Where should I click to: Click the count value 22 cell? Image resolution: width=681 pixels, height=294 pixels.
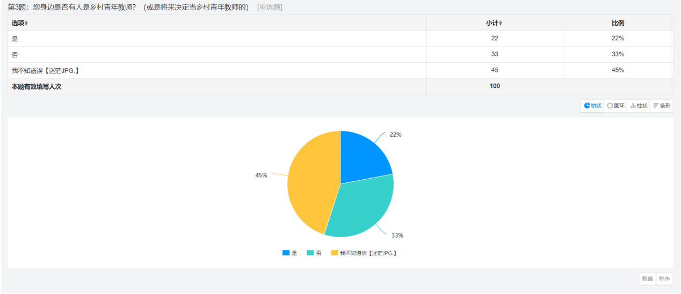[495, 39]
